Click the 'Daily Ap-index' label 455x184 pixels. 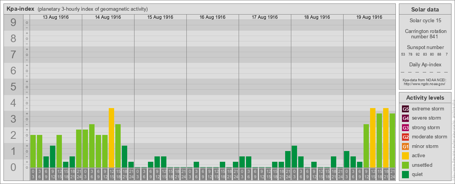coord(425,64)
